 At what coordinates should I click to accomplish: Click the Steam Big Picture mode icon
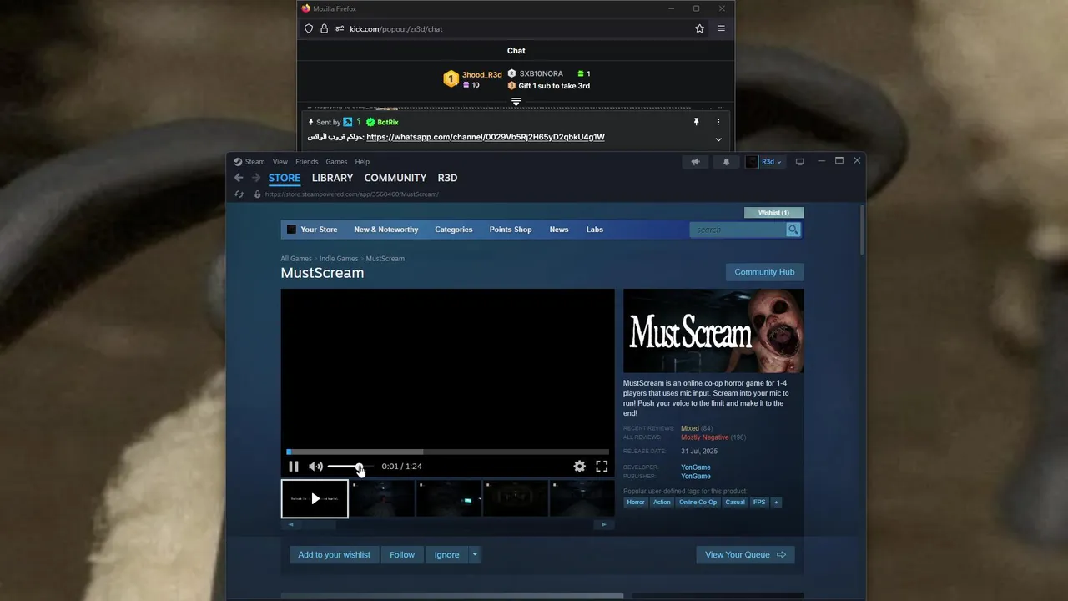pyautogui.click(x=799, y=162)
